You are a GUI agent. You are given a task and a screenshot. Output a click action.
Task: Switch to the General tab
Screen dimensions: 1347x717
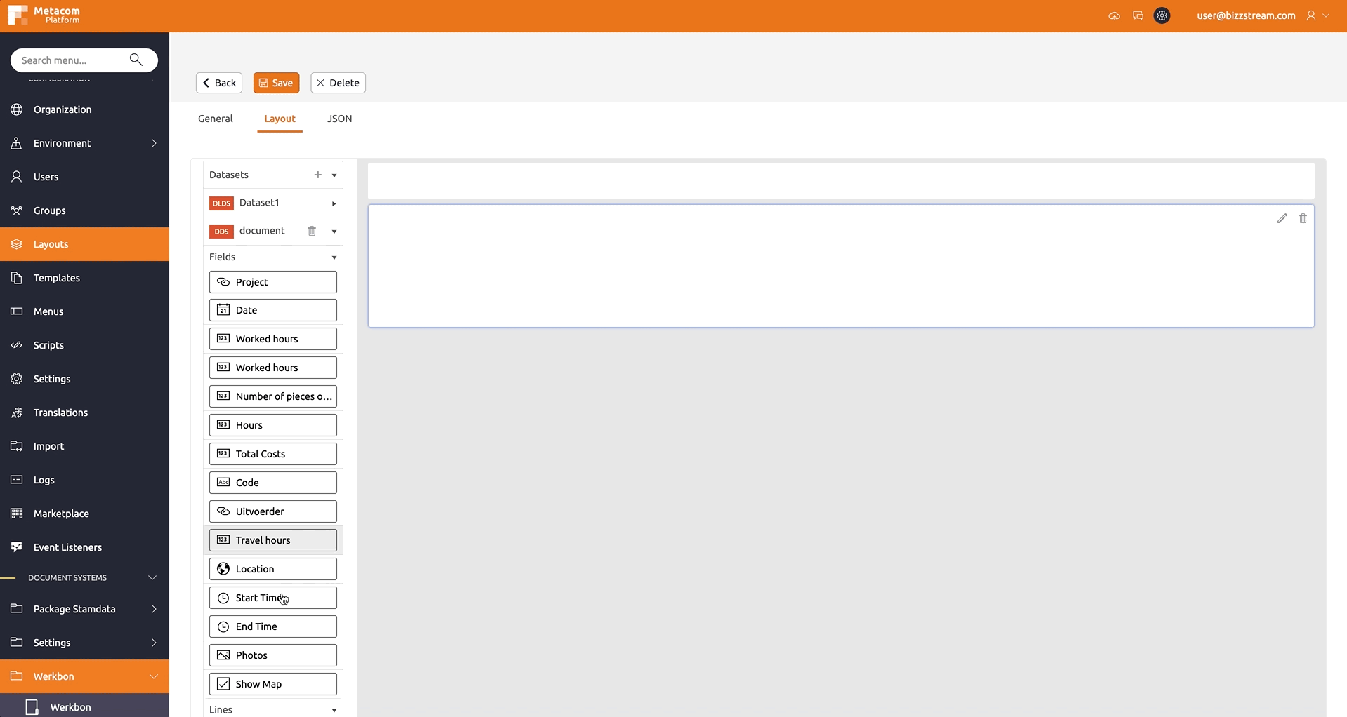point(216,119)
